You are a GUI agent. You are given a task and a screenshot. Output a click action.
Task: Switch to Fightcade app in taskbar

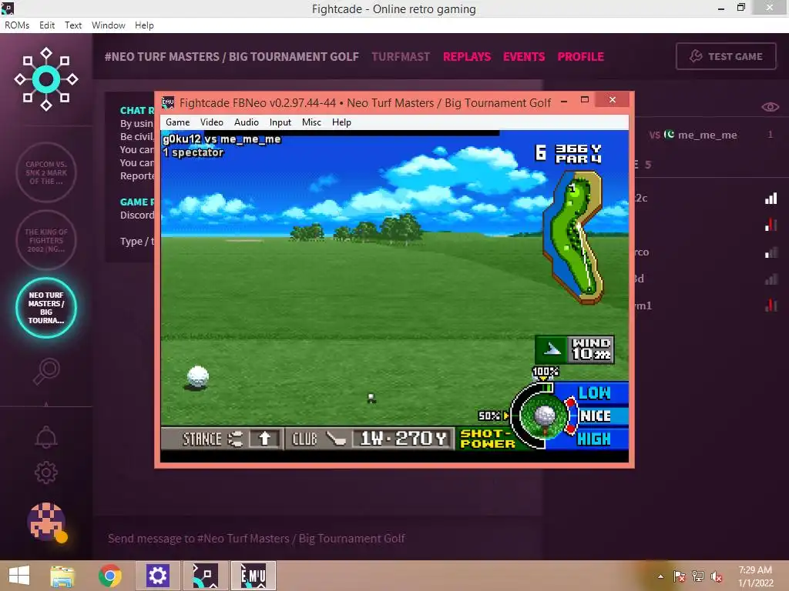tap(205, 576)
